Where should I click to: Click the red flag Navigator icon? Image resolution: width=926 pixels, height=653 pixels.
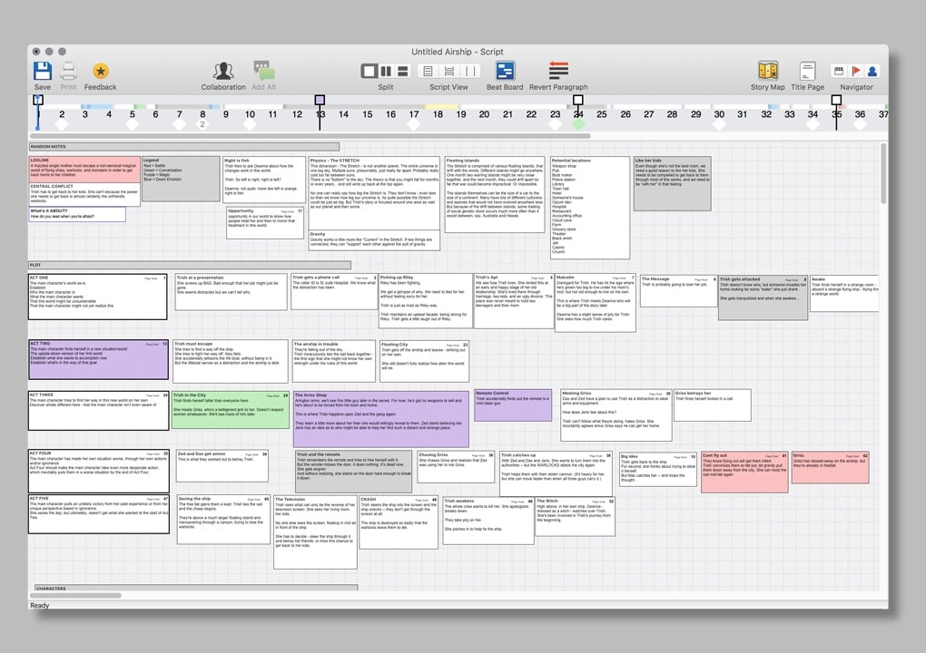(855, 71)
